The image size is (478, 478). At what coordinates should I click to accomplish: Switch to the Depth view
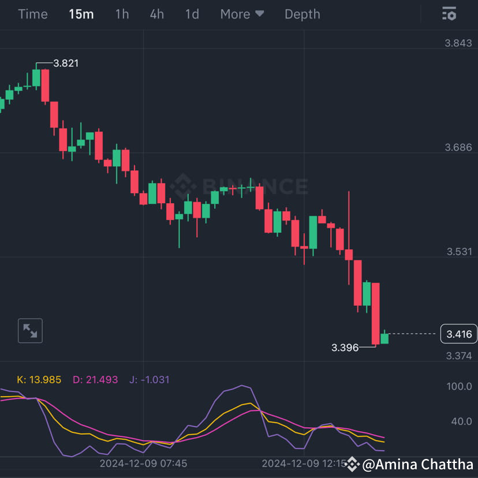click(x=302, y=14)
